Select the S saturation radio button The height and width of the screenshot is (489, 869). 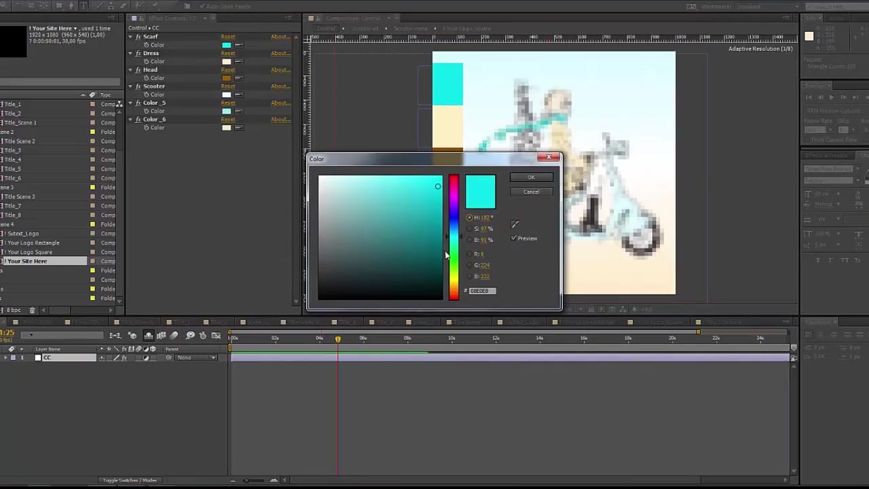pyautogui.click(x=469, y=228)
